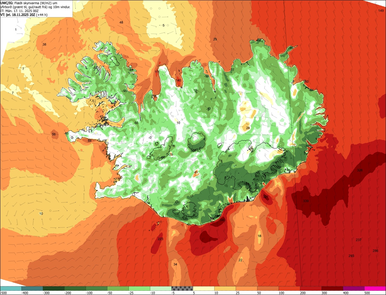Click the magenta legend swatch above 500
This screenshot has width=386, height=295.
[375, 288]
